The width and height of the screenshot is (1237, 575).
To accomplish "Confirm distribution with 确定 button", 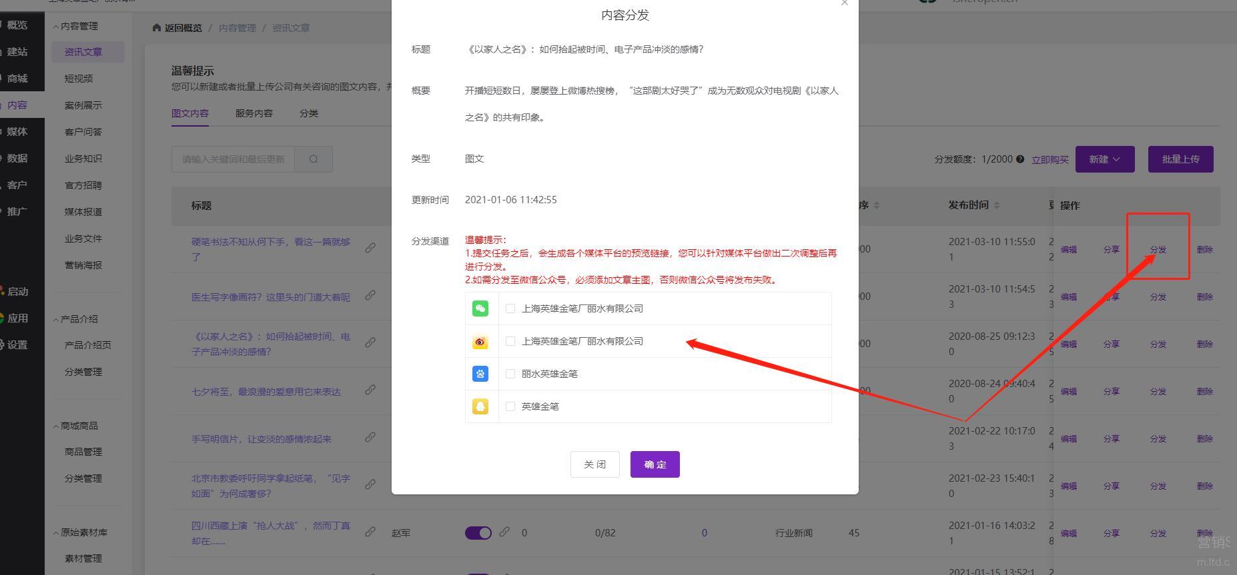I will tap(655, 464).
